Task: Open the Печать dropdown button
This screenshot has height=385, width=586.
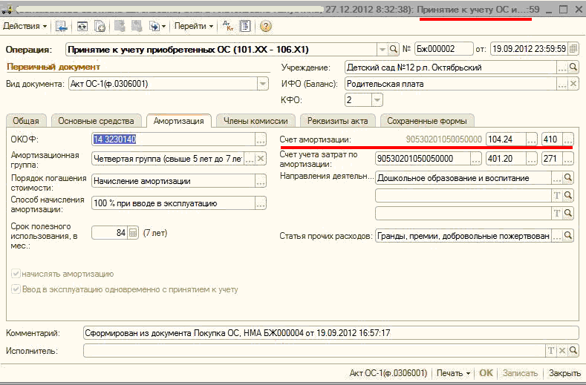Action: pyautogui.click(x=454, y=373)
